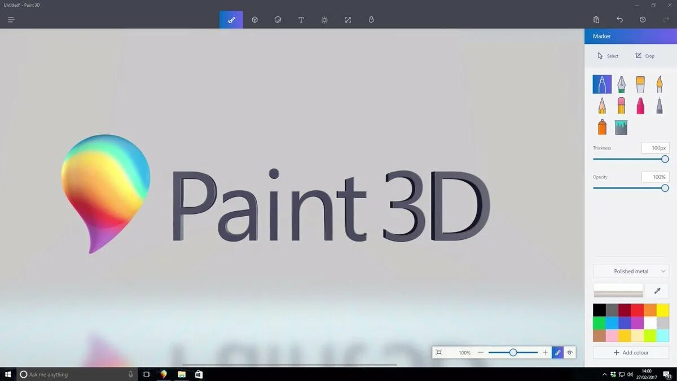Pick the brown colour swatch

(x=599, y=336)
